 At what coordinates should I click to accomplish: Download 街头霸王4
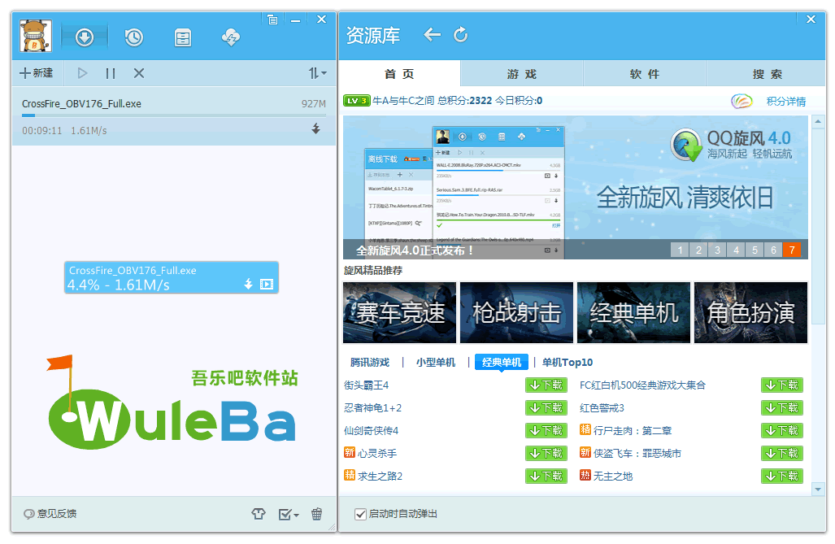(x=546, y=385)
